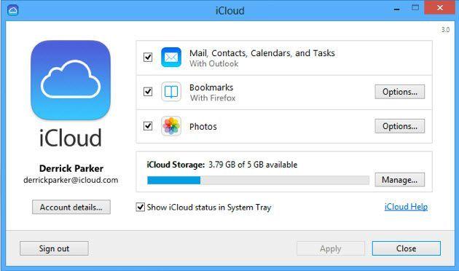Open Photos Options
The width and height of the screenshot is (459, 271).
399,126
